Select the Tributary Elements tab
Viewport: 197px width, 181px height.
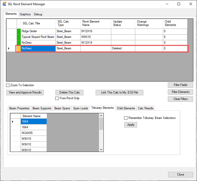tap(102, 108)
